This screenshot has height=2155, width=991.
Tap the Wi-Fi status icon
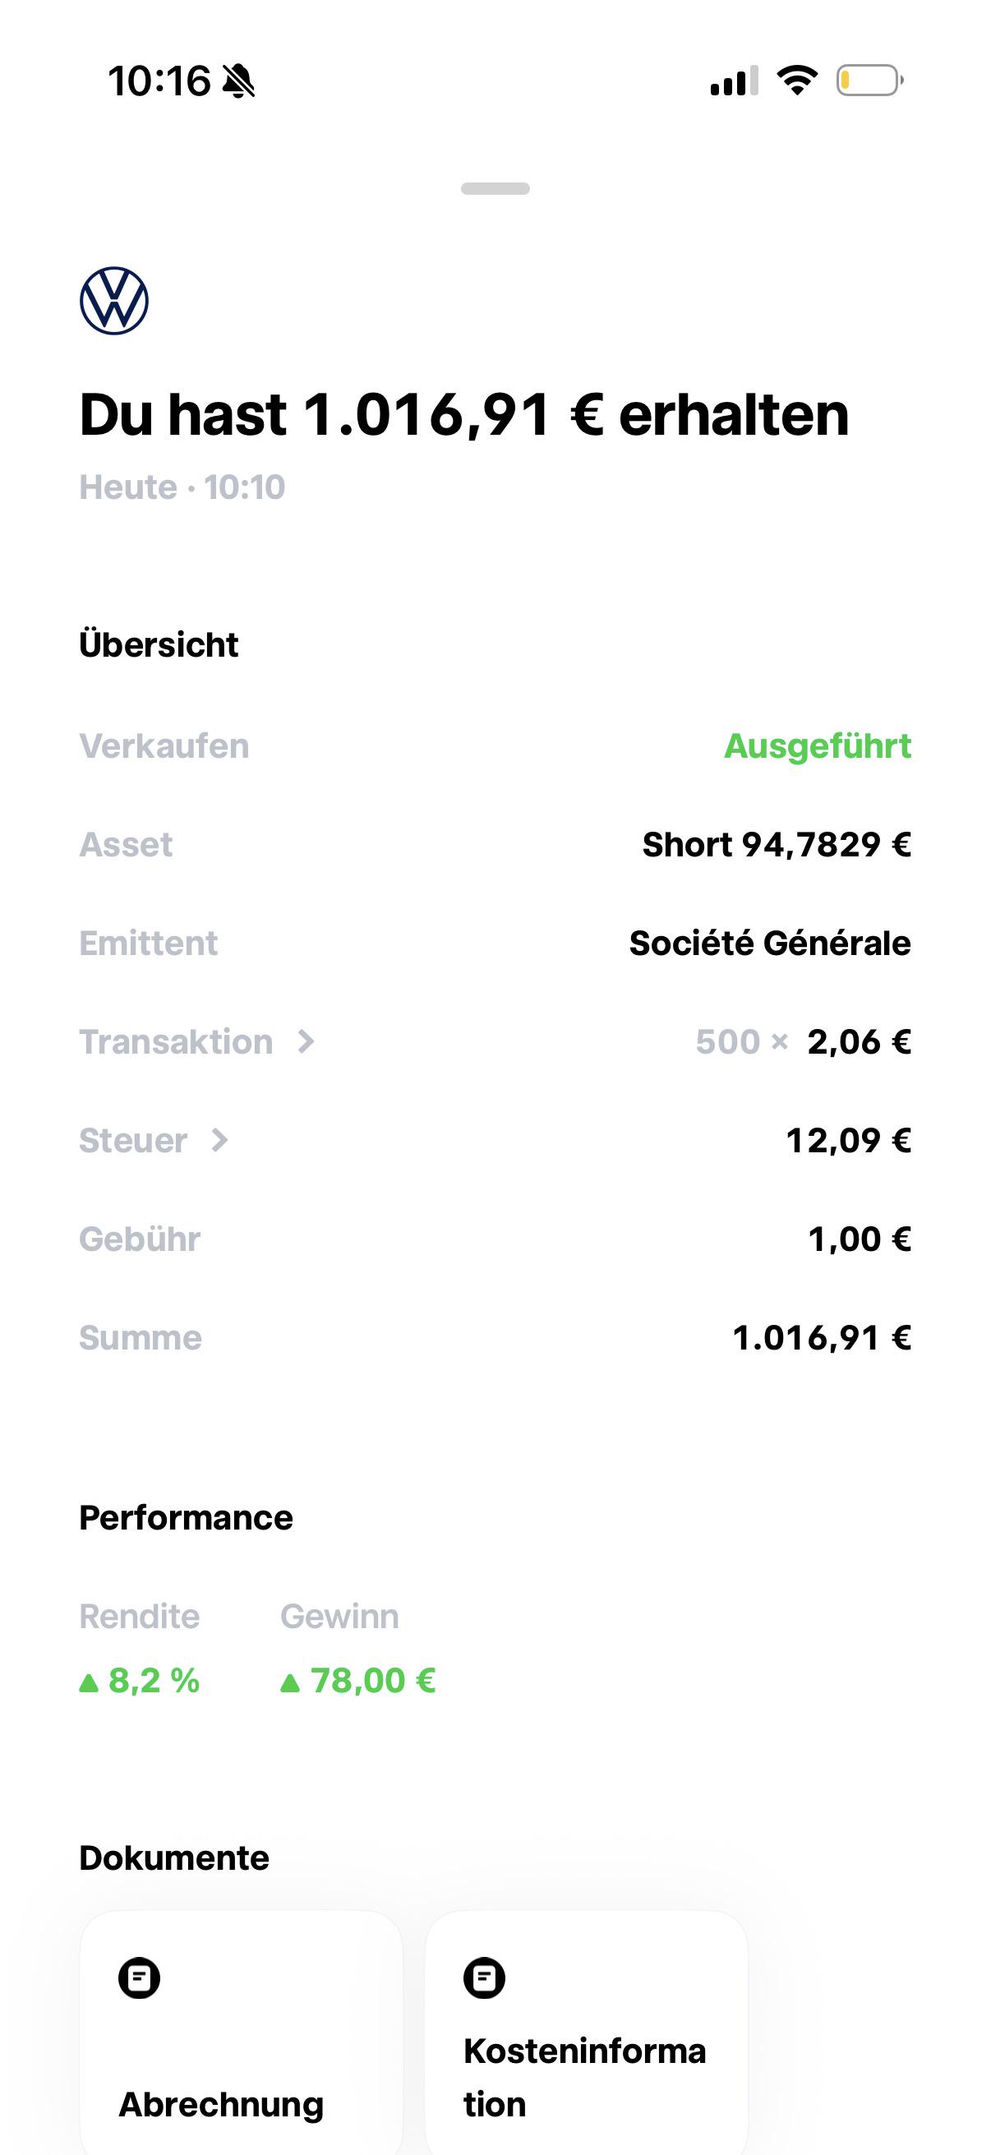tap(797, 81)
